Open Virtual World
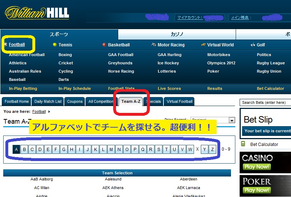The width and height of the screenshot is (291, 197). 221,45
